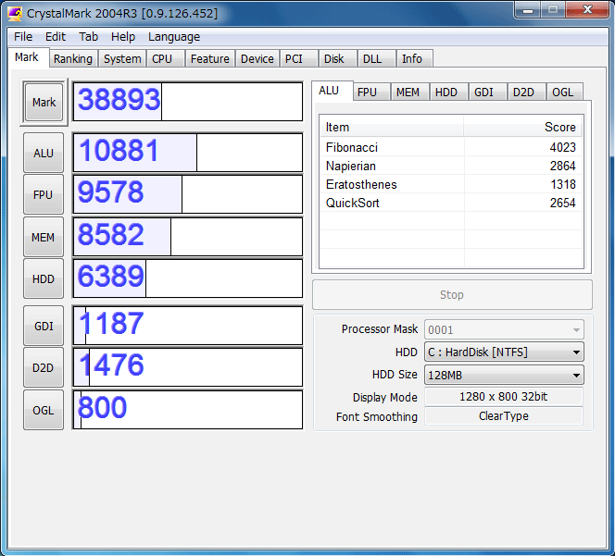Viewport: 615px width, 556px height.
Task: Switch to the Device tab
Action: (257, 59)
